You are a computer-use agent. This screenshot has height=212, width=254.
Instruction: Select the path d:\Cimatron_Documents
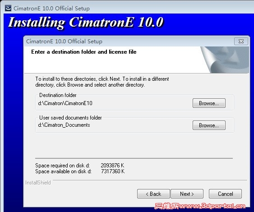64,125
